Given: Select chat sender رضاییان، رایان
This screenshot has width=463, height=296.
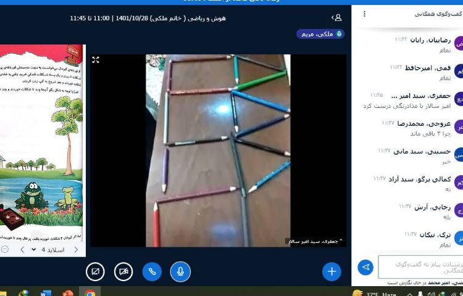Looking at the screenshot, I should pos(430,40).
